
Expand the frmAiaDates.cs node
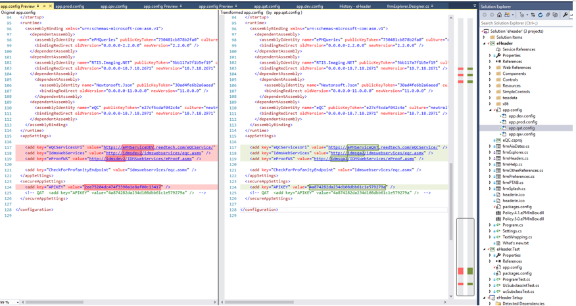490,146
